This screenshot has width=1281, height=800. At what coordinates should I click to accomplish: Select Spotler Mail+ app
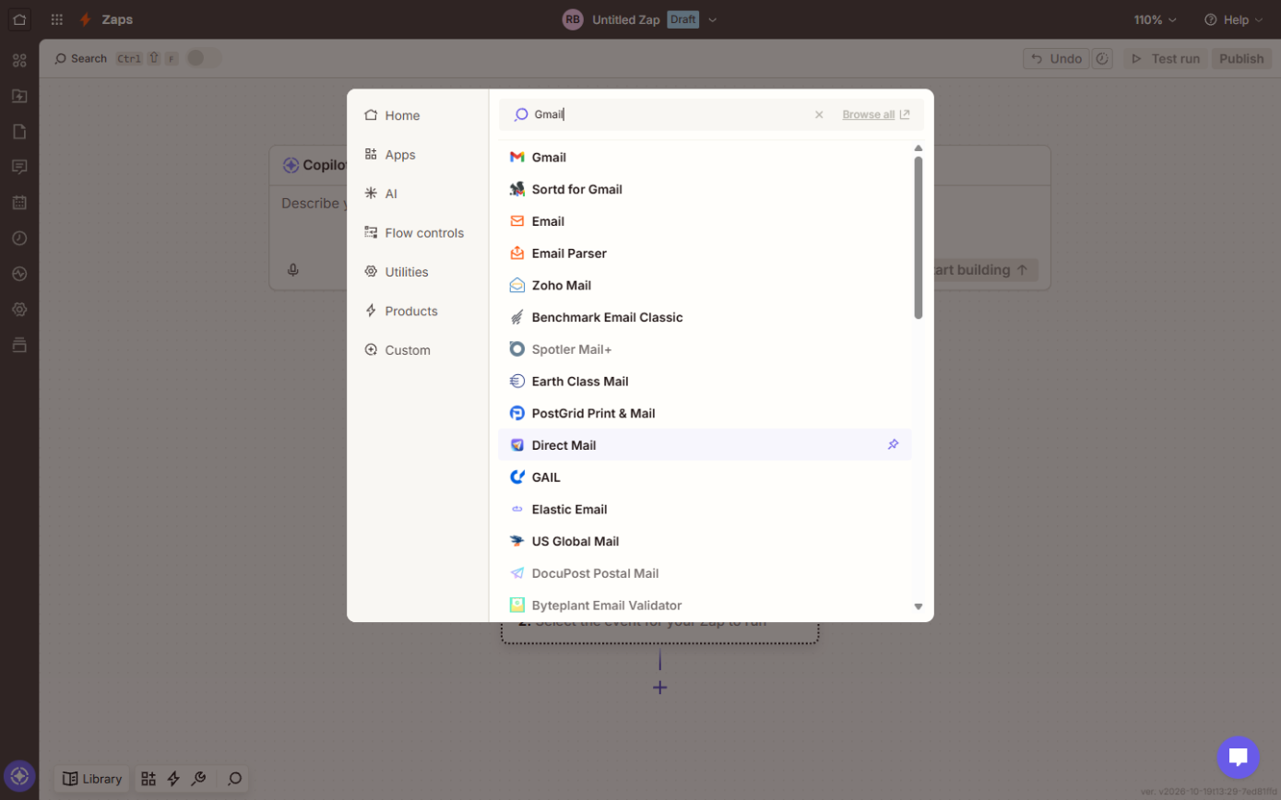point(705,349)
